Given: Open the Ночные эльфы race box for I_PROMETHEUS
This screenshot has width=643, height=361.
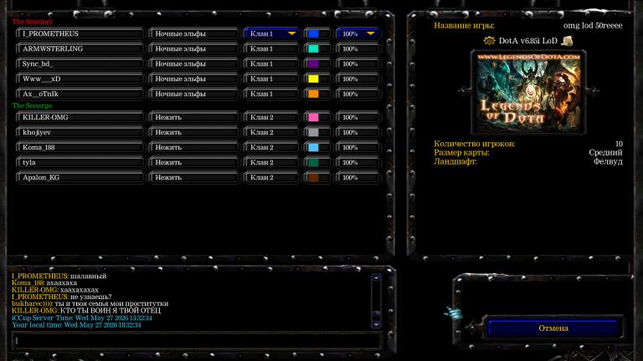Looking at the screenshot, I should [193, 33].
